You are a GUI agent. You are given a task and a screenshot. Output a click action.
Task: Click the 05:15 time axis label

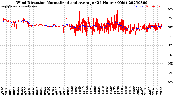point(37,91)
